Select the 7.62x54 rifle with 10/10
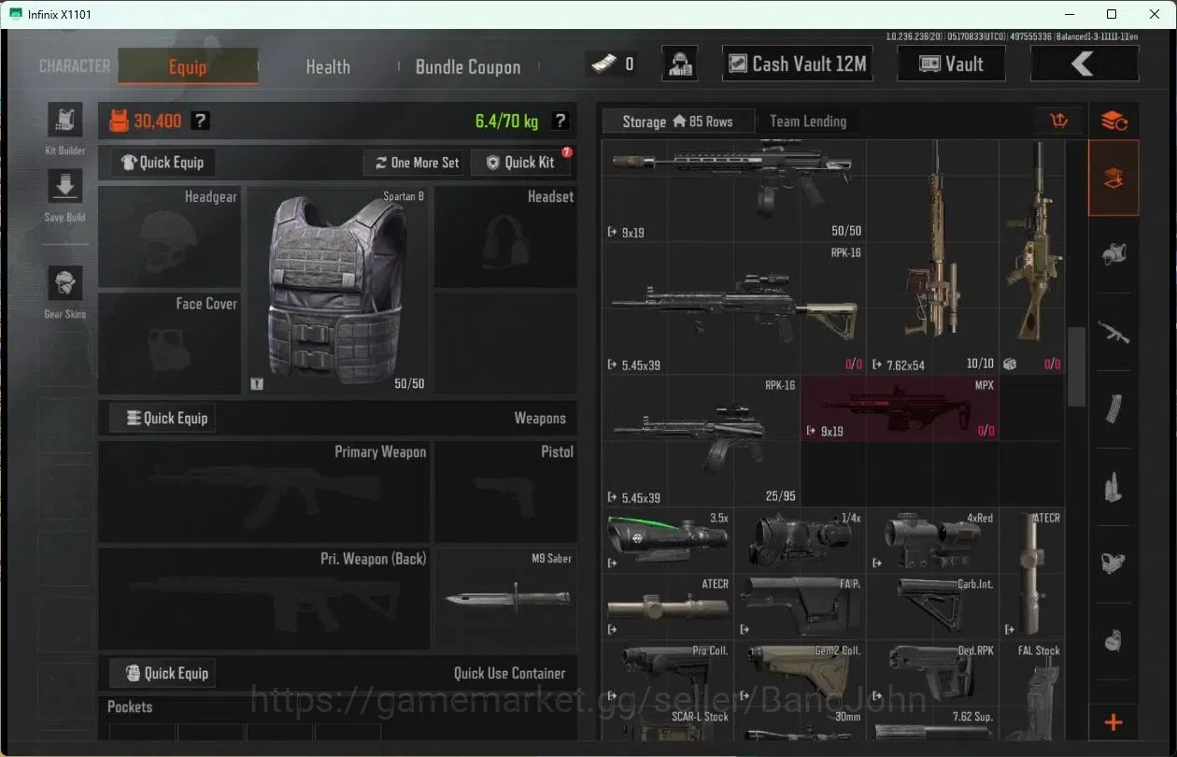1177x757 pixels. 932,257
